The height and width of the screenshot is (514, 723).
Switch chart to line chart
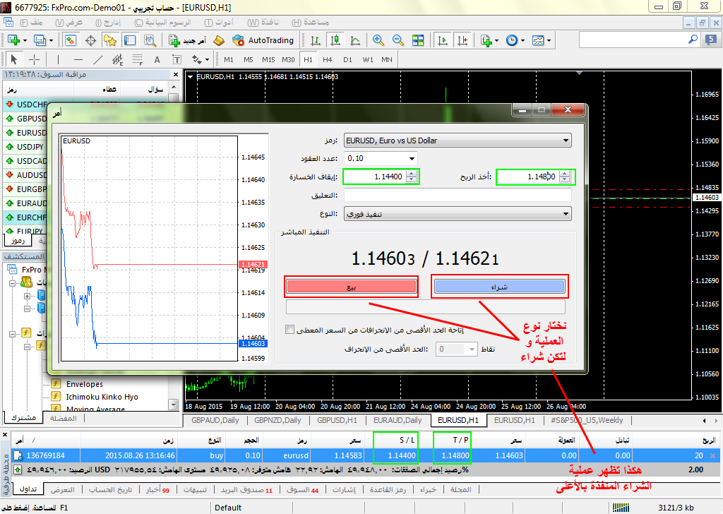355,40
